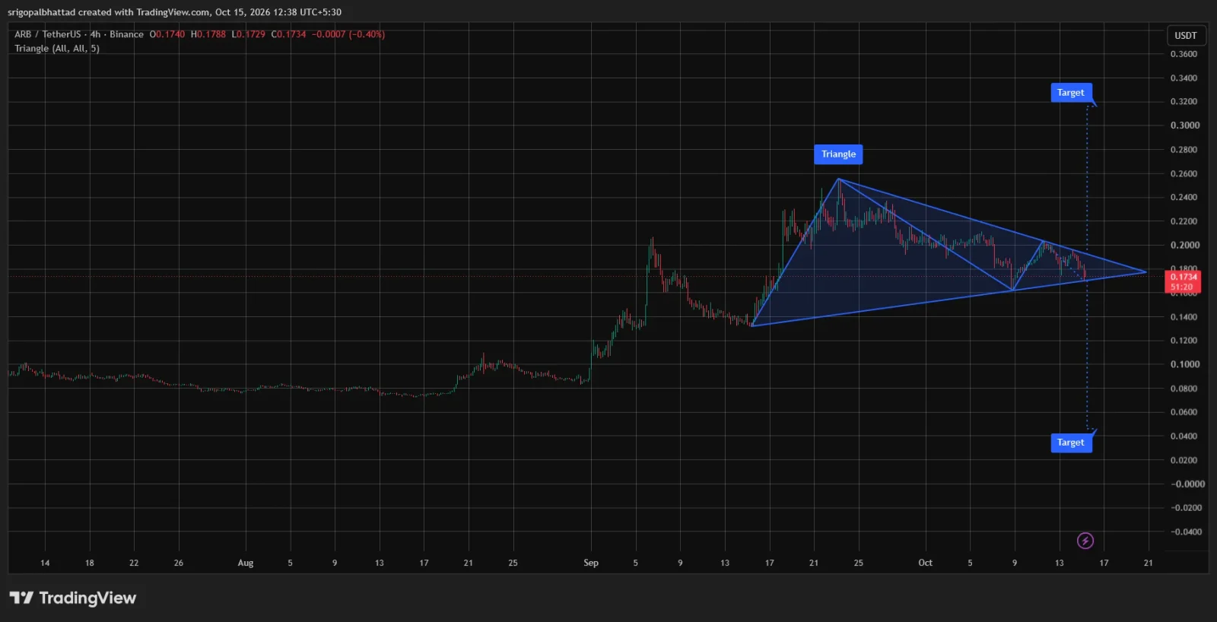Click the Sep label on time axis

tap(591, 563)
